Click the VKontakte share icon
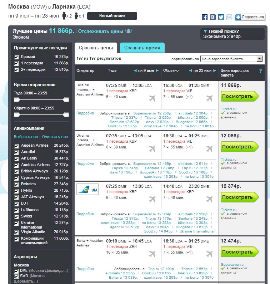Image resolution: width=270 pixels, height=284 pixels. pyautogui.click(x=213, y=17)
